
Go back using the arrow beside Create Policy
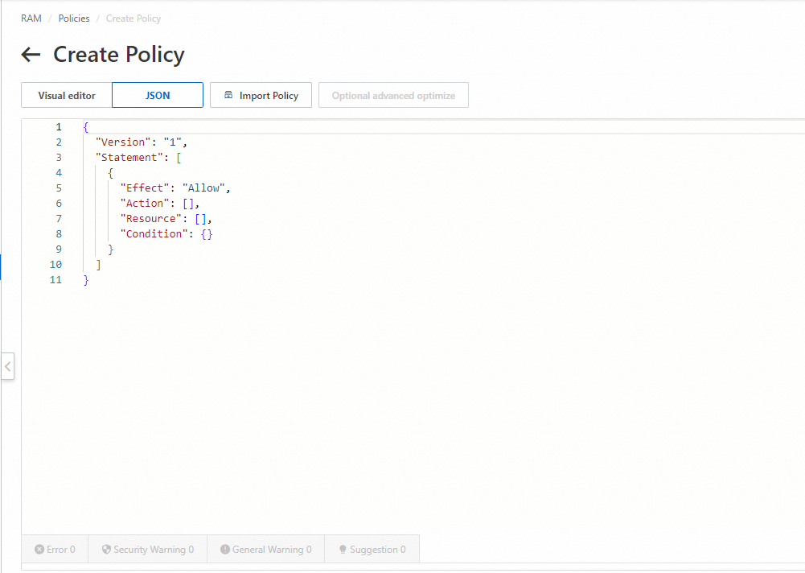point(31,55)
